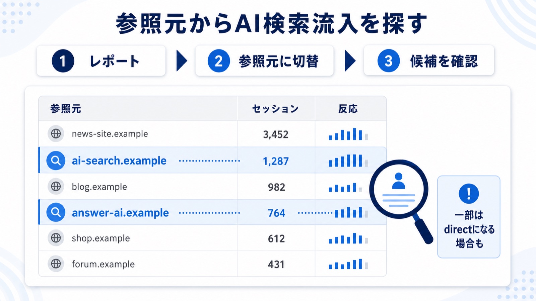The image size is (536, 301).
Task: Click the bar chart in shop.example row
Action: tap(348, 238)
